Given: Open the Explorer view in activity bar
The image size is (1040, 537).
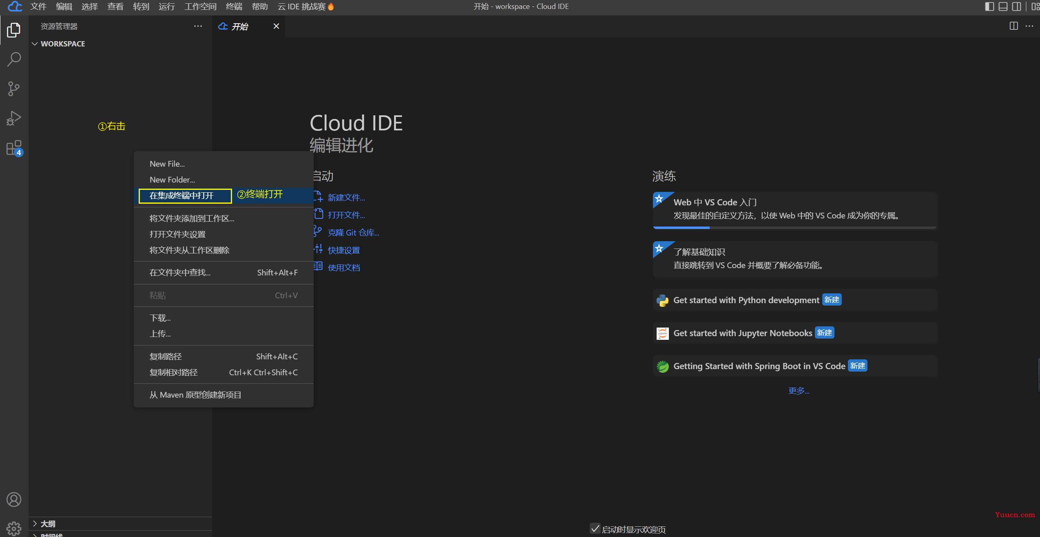Looking at the screenshot, I should tap(14, 30).
